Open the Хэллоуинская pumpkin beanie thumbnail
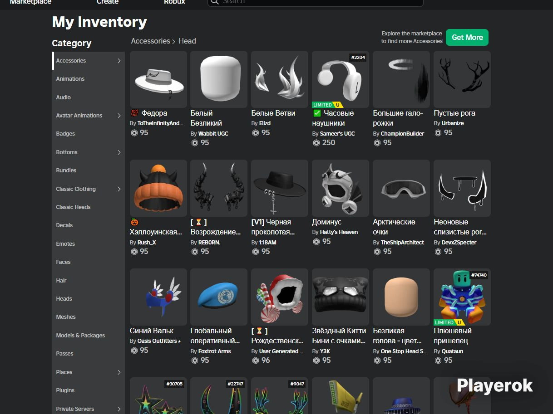 click(x=158, y=188)
